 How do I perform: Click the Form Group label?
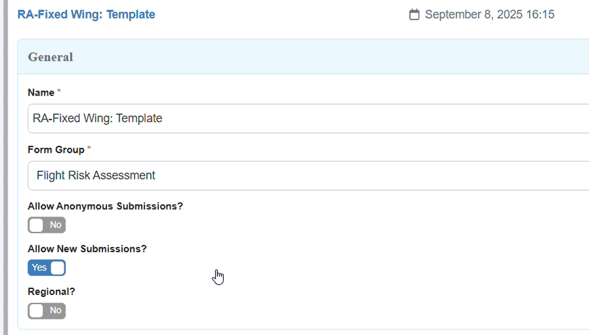(x=56, y=150)
